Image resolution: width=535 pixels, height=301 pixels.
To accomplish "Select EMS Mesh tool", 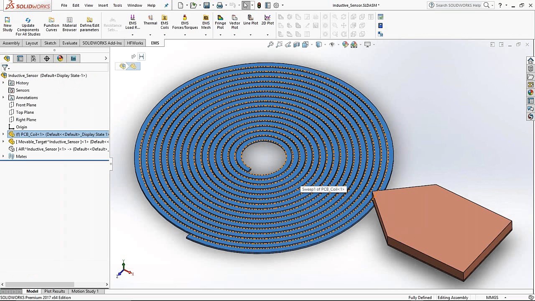I will (206, 23).
